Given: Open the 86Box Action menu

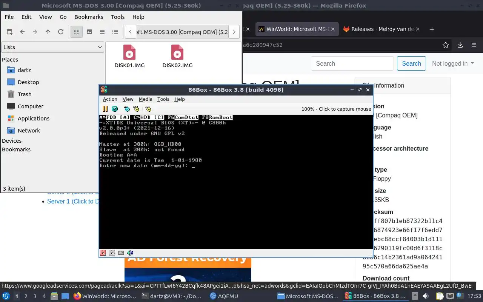Looking at the screenshot, I should (x=110, y=99).
